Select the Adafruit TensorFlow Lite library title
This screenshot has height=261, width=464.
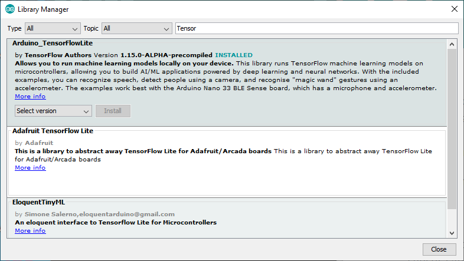pos(53,131)
